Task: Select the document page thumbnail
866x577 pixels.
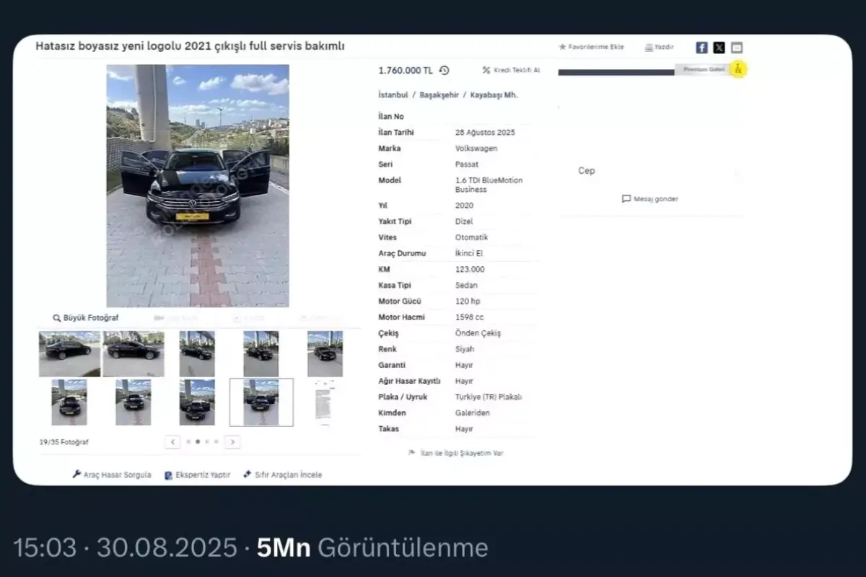Action: (x=325, y=402)
